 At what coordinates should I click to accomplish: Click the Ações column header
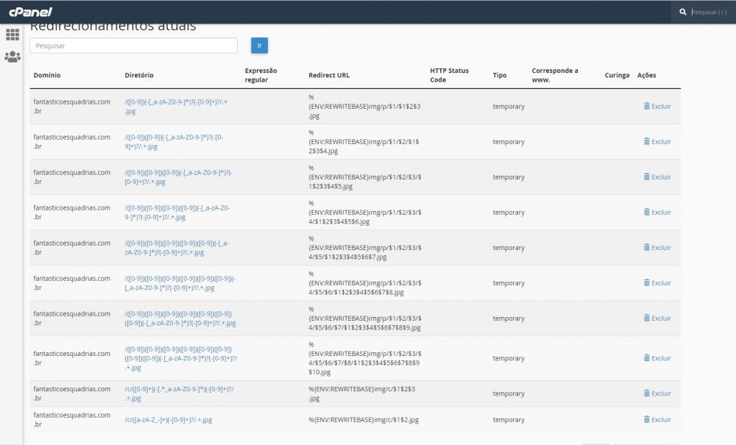pos(646,75)
